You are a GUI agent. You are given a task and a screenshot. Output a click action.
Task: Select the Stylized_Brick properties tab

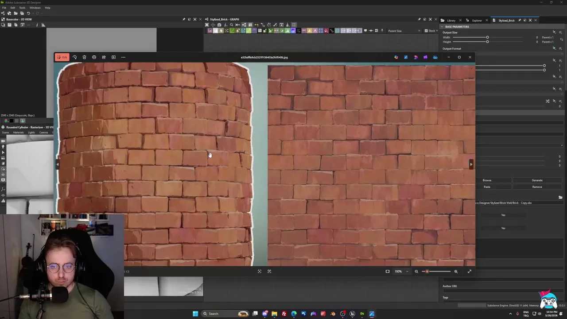(506, 20)
